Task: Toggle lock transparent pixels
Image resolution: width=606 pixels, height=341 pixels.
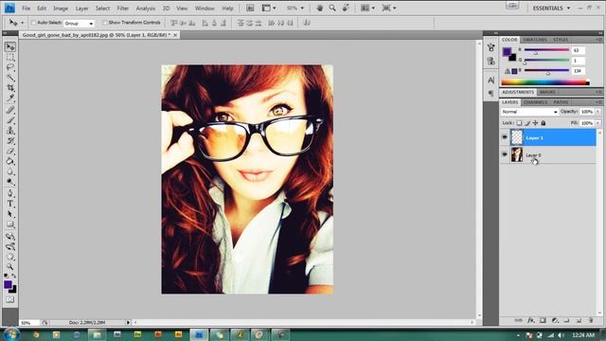Action: (x=519, y=123)
